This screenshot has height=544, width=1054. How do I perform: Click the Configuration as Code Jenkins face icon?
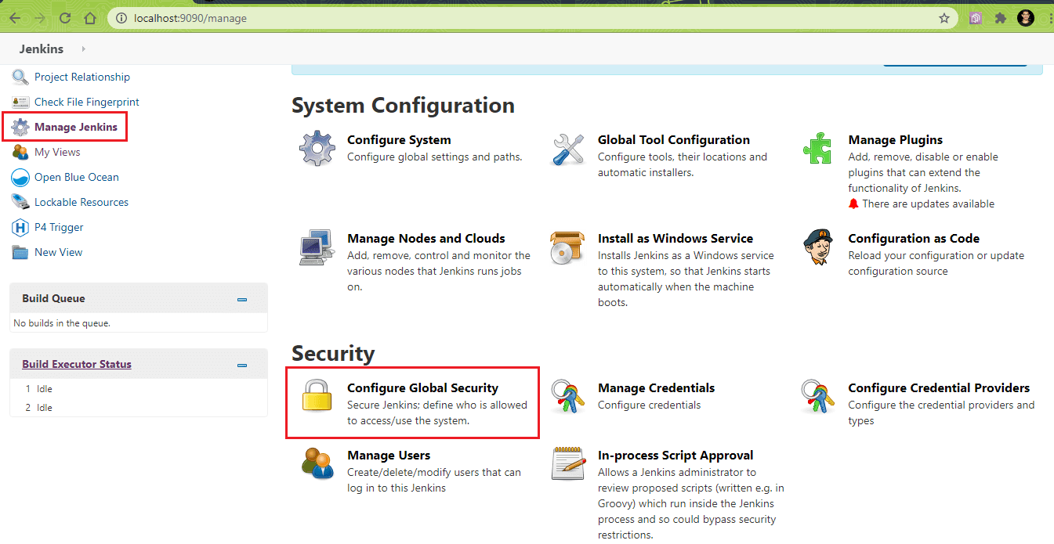tap(818, 247)
